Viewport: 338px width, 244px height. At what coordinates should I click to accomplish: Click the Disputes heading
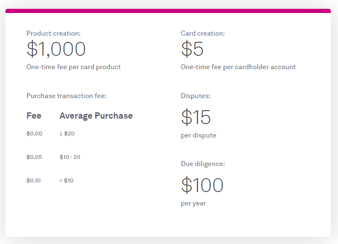pos(196,96)
